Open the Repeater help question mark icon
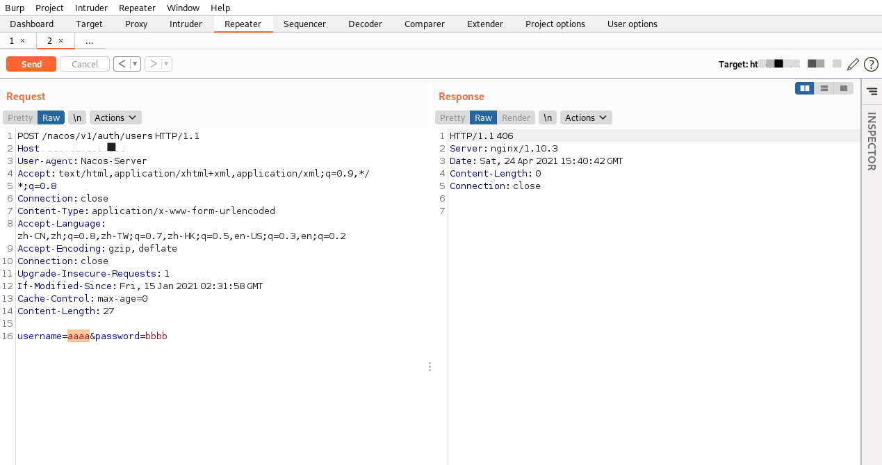The image size is (882, 465). [871, 64]
